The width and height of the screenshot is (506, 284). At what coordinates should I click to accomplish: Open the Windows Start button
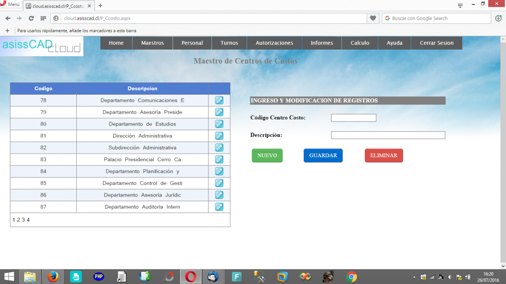tap(9, 276)
